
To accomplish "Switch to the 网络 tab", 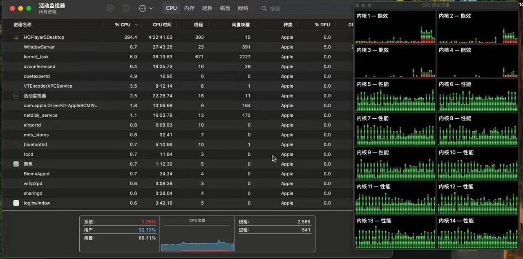I will [243, 8].
